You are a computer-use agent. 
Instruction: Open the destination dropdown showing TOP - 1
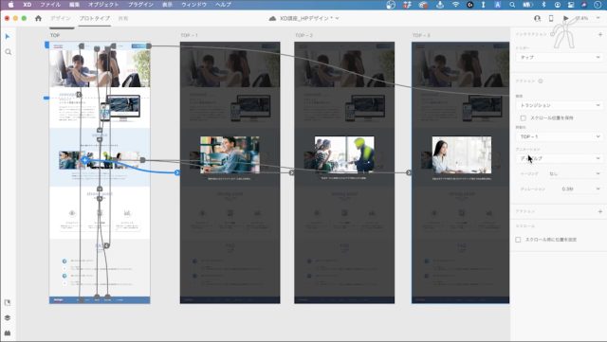(559, 136)
